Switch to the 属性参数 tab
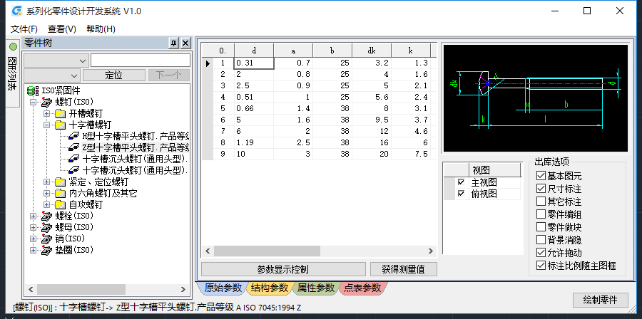The image size is (642, 319). (x=316, y=288)
